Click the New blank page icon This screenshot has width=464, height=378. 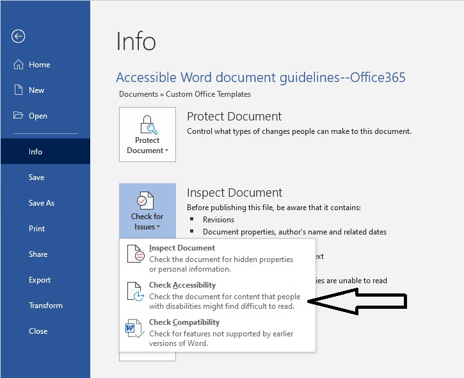pyautogui.click(x=19, y=90)
